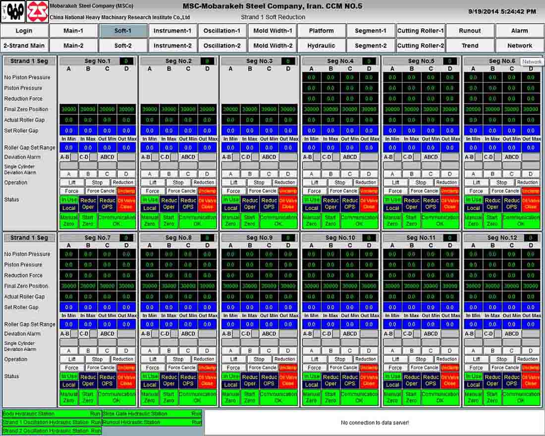Click Slide Gate Hydraulic Station status
This screenshot has height=436, width=545.
pyautogui.click(x=152, y=414)
